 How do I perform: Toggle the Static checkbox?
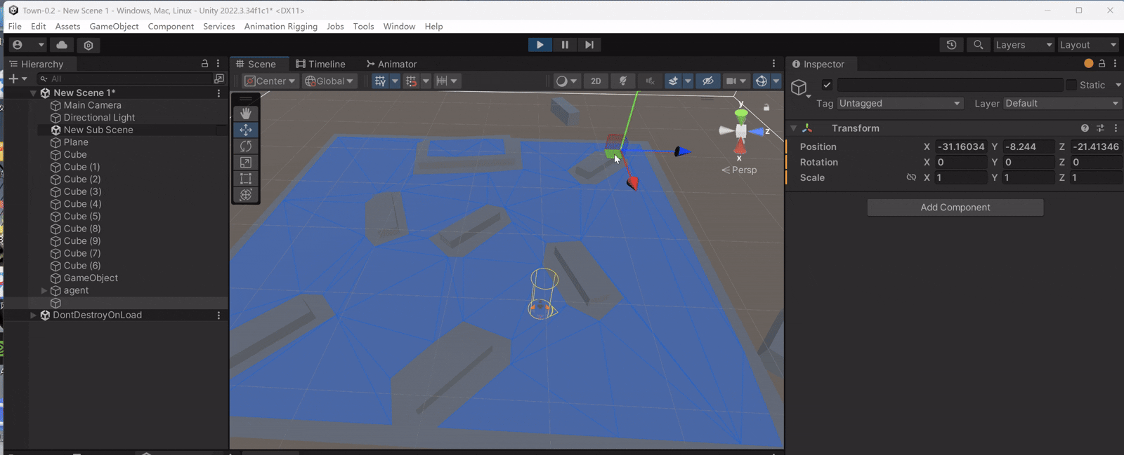tap(1071, 85)
